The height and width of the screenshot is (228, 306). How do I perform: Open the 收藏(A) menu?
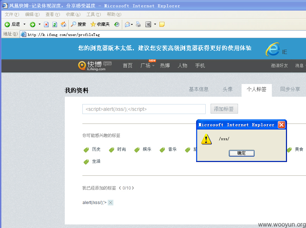point(73,14)
